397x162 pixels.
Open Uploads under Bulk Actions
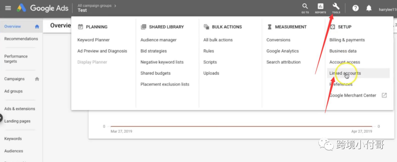click(211, 73)
